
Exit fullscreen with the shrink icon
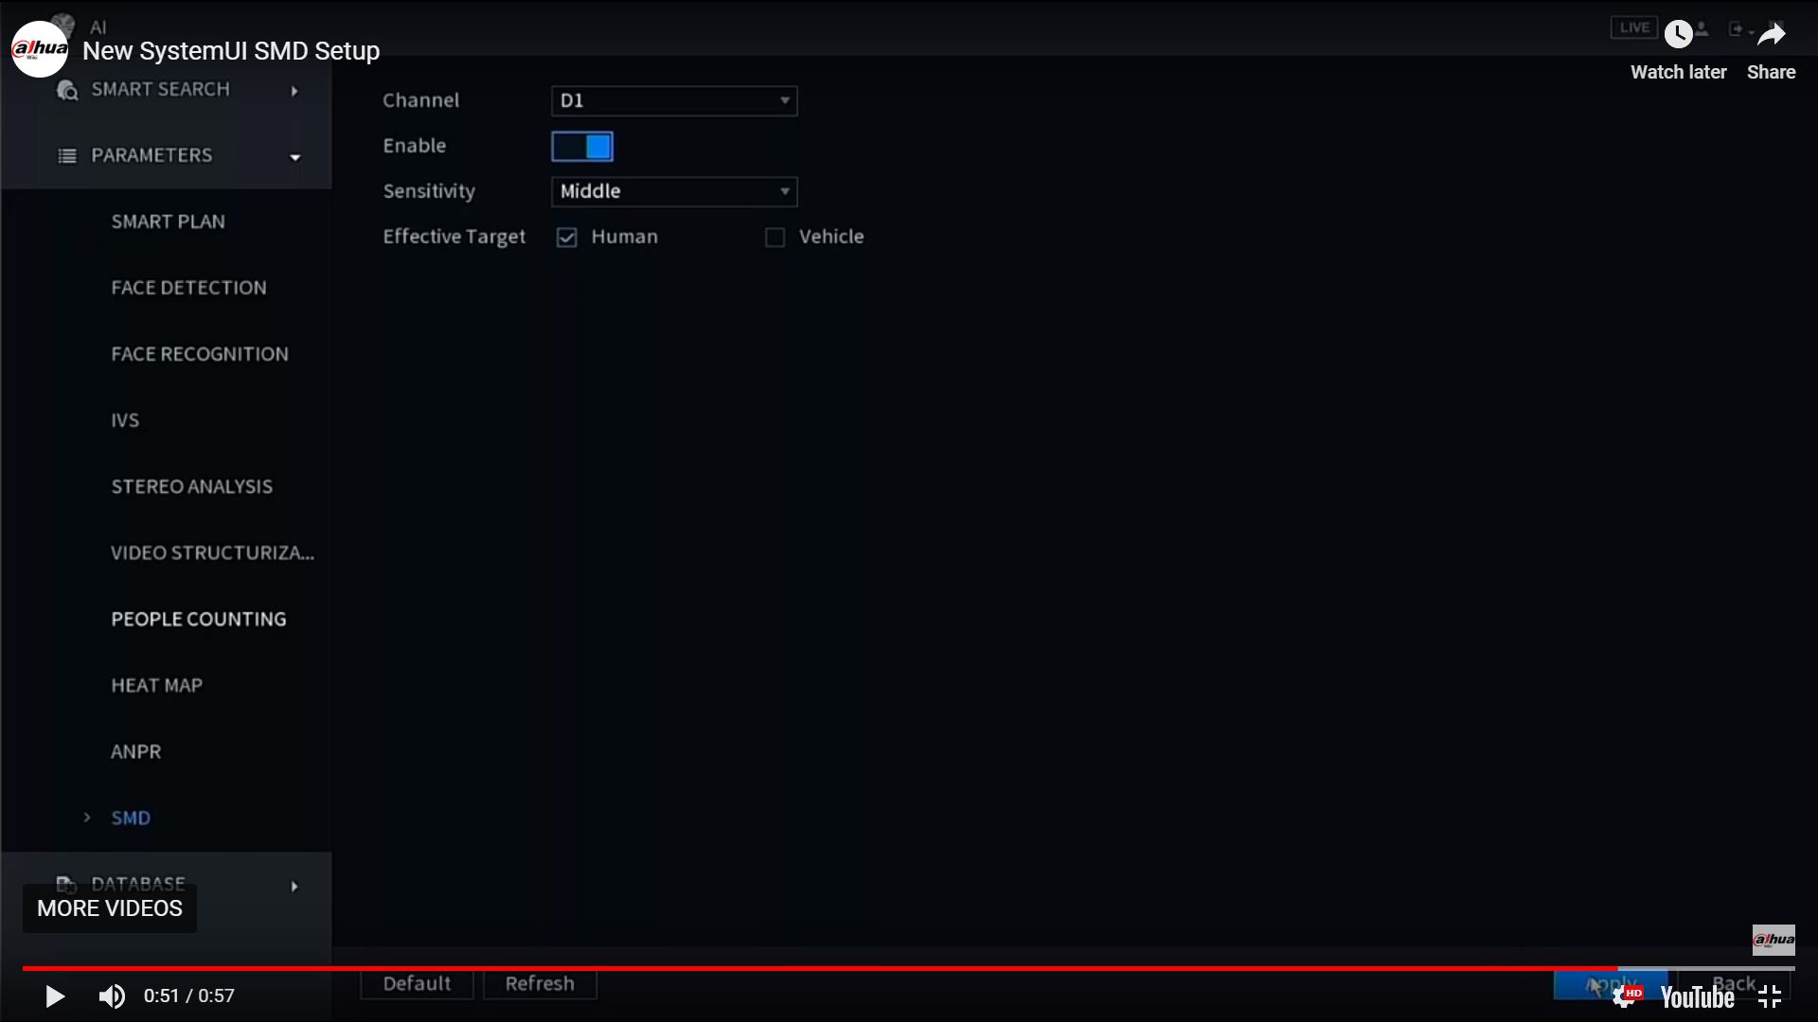[1770, 996]
